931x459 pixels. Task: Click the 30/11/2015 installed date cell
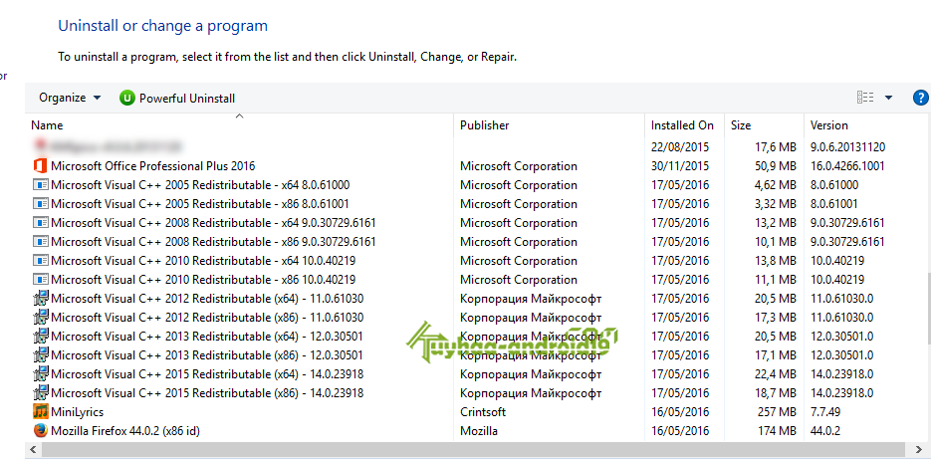680,166
